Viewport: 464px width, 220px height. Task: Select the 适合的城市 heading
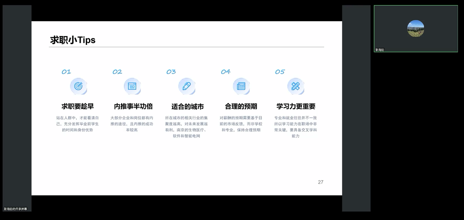tap(187, 106)
